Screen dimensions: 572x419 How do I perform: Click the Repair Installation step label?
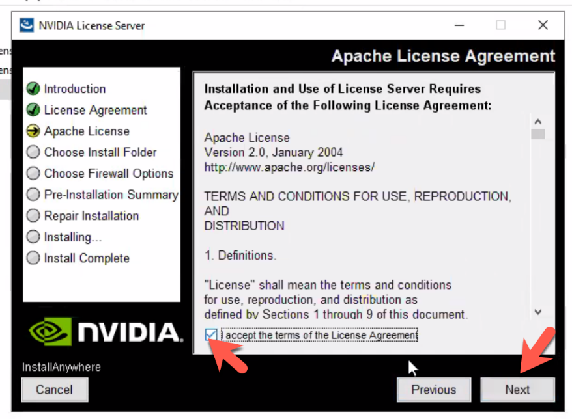(92, 216)
